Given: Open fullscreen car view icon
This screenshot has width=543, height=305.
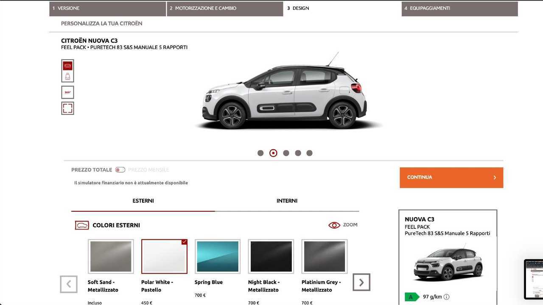Looking at the screenshot, I should pos(67,108).
